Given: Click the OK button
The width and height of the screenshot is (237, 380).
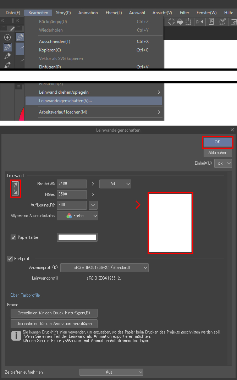Looking at the screenshot, I should tap(217, 142).
